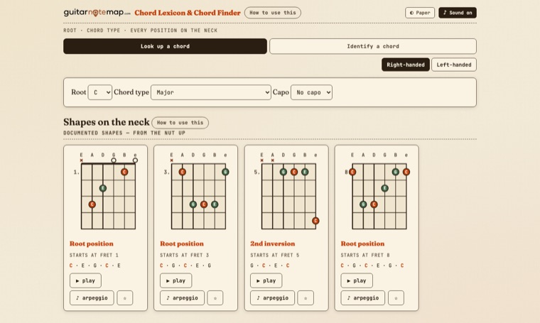Click the guitarnotemap.com logo

click(x=97, y=13)
